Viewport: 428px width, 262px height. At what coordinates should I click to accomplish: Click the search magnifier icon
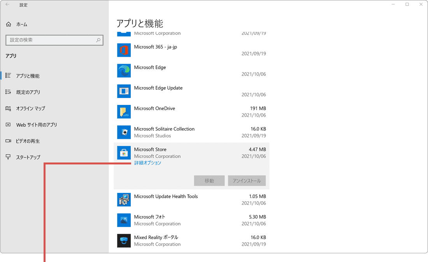tap(98, 40)
